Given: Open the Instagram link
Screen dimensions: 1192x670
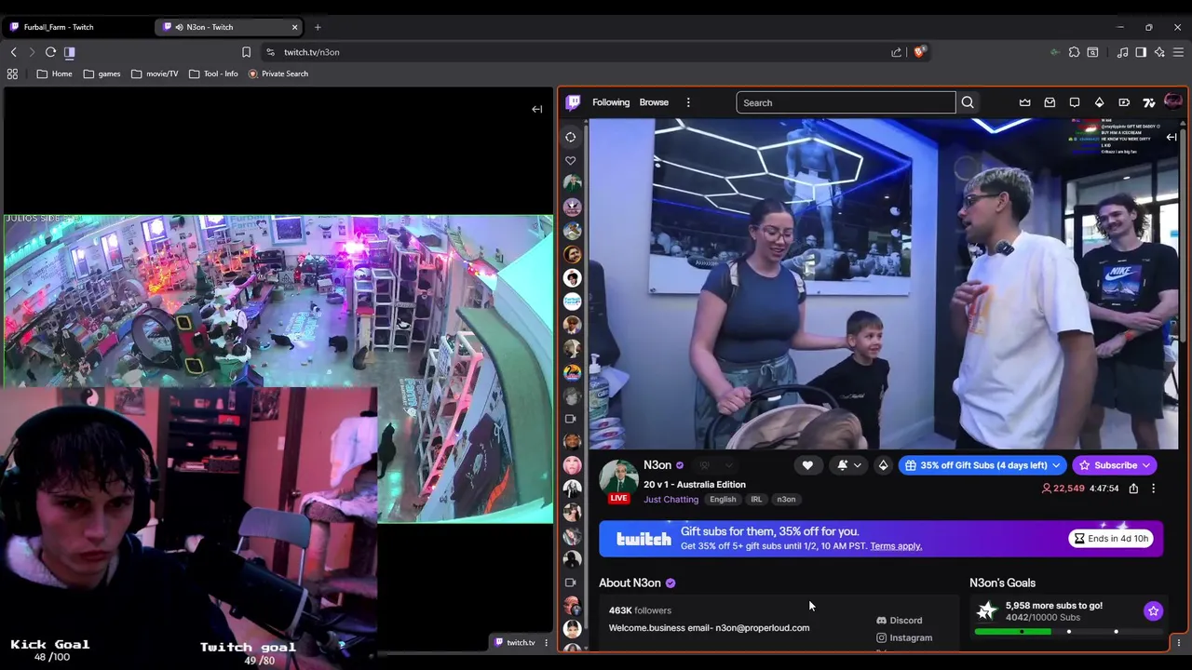Looking at the screenshot, I should click(x=904, y=638).
